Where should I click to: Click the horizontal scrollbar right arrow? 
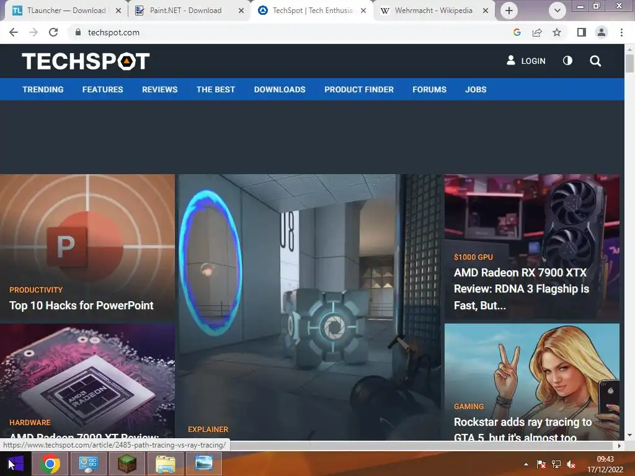click(x=619, y=446)
